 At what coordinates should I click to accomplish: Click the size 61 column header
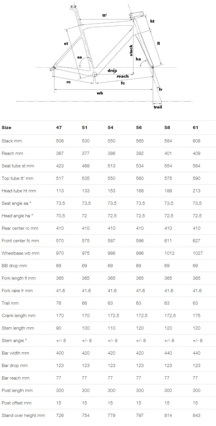[195, 128]
